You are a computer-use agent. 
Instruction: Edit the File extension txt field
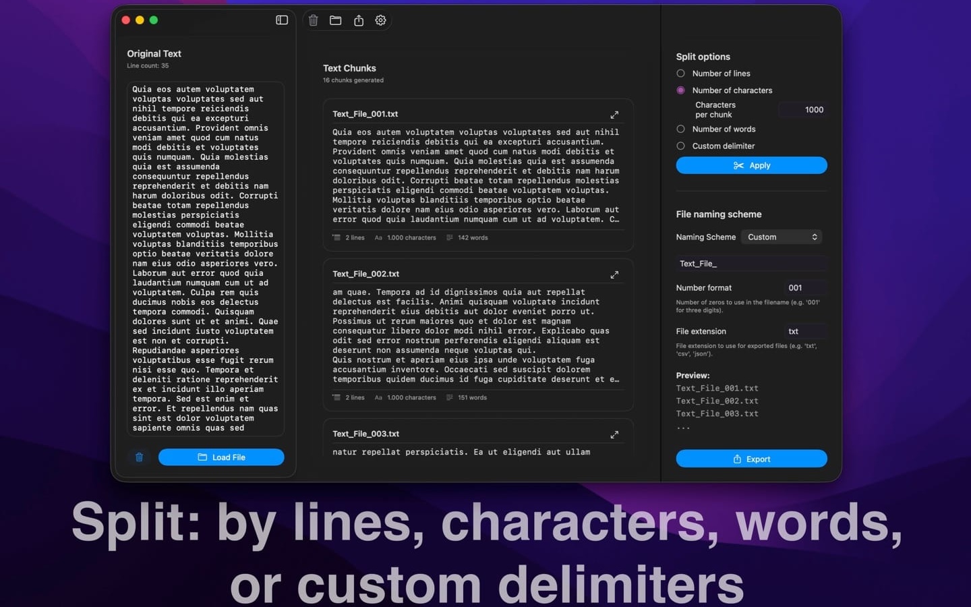[805, 331]
